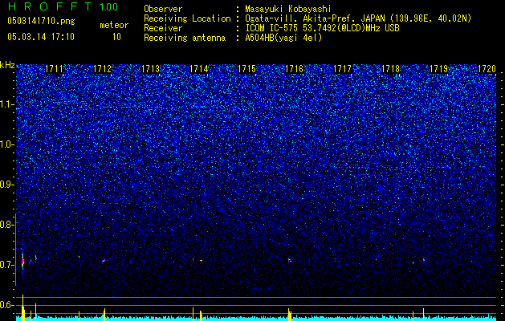Click the HROFFT program title

tap(51, 6)
